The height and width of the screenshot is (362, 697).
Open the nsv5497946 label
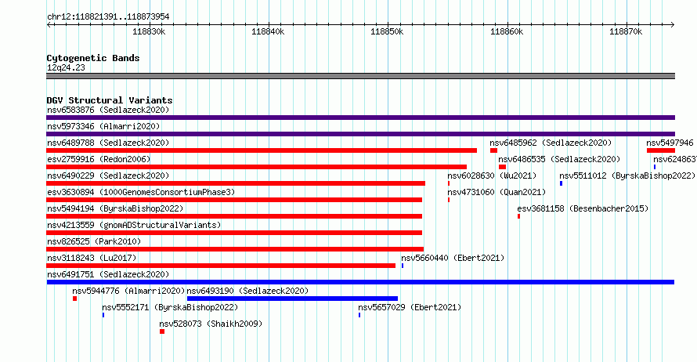click(670, 143)
